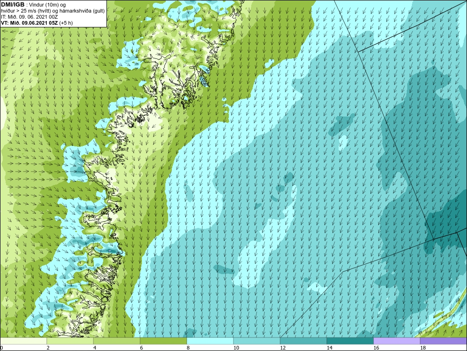Click the dark green 6–8 m/s legend swatch

click(x=163, y=341)
